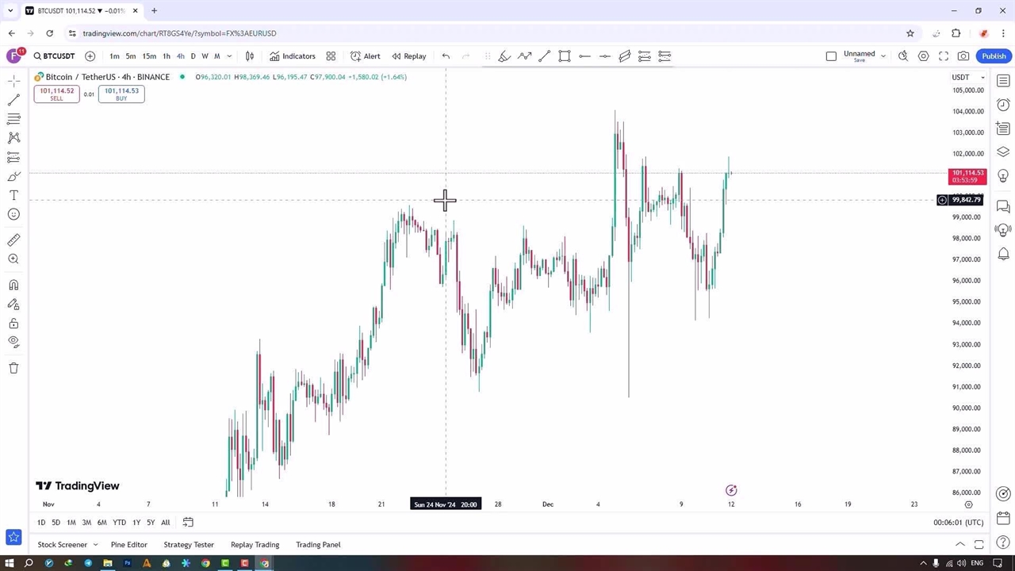Expand the time interval dropdown arrow
The image size is (1015, 571).
(229, 56)
